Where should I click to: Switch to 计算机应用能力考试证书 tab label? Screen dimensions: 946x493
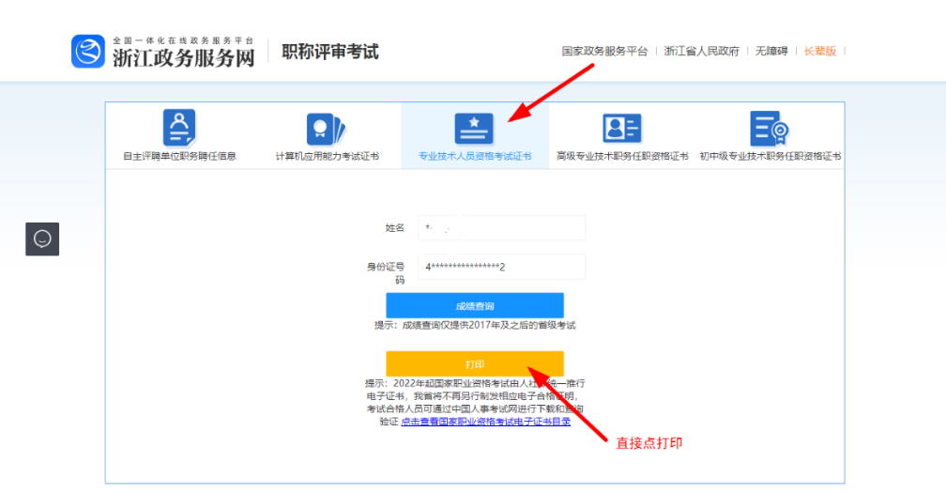point(327,156)
